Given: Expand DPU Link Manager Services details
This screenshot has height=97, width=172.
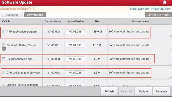Looking at the screenshot, I should pyautogui.click(x=170, y=77).
